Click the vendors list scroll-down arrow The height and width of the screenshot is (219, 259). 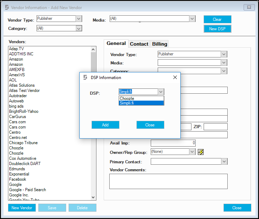93,197
